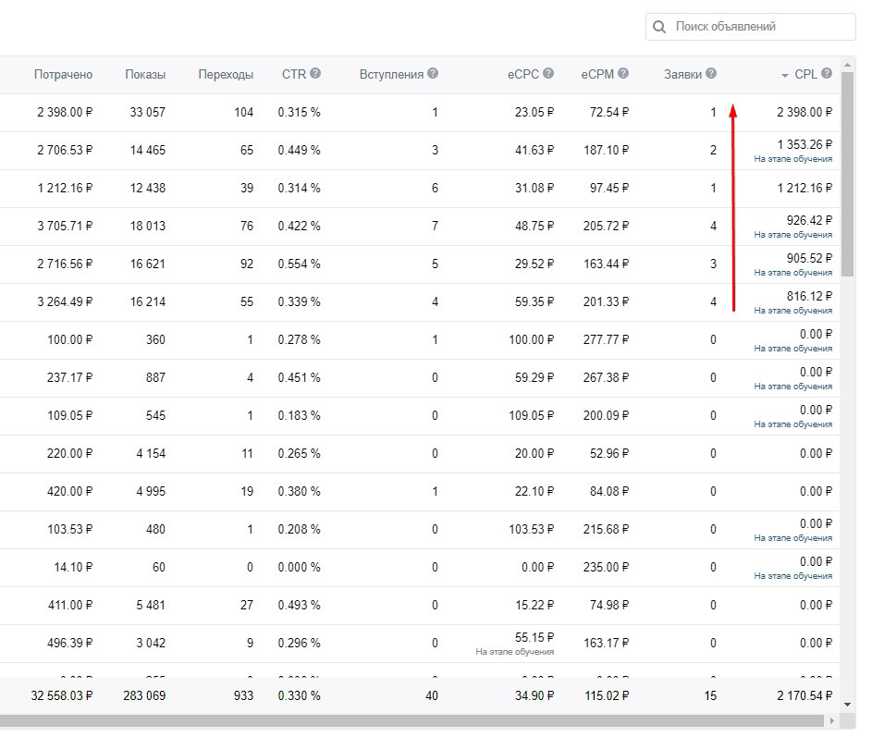This screenshot has height=737, width=872.
Task: Focus the Поиск объявлений search field
Action: [x=750, y=27]
